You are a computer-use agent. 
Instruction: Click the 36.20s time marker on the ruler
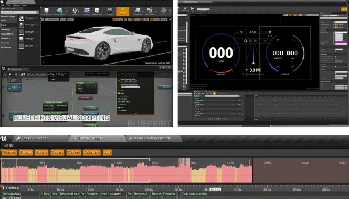pos(215,189)
